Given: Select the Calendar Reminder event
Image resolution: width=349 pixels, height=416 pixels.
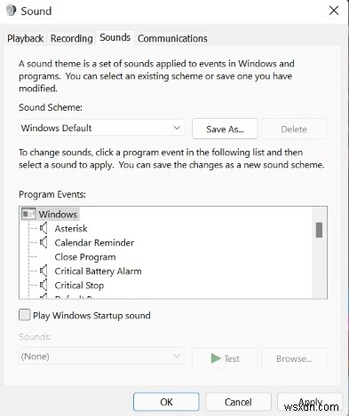Looking at the screenshot, I should click(x=94, y=242).
